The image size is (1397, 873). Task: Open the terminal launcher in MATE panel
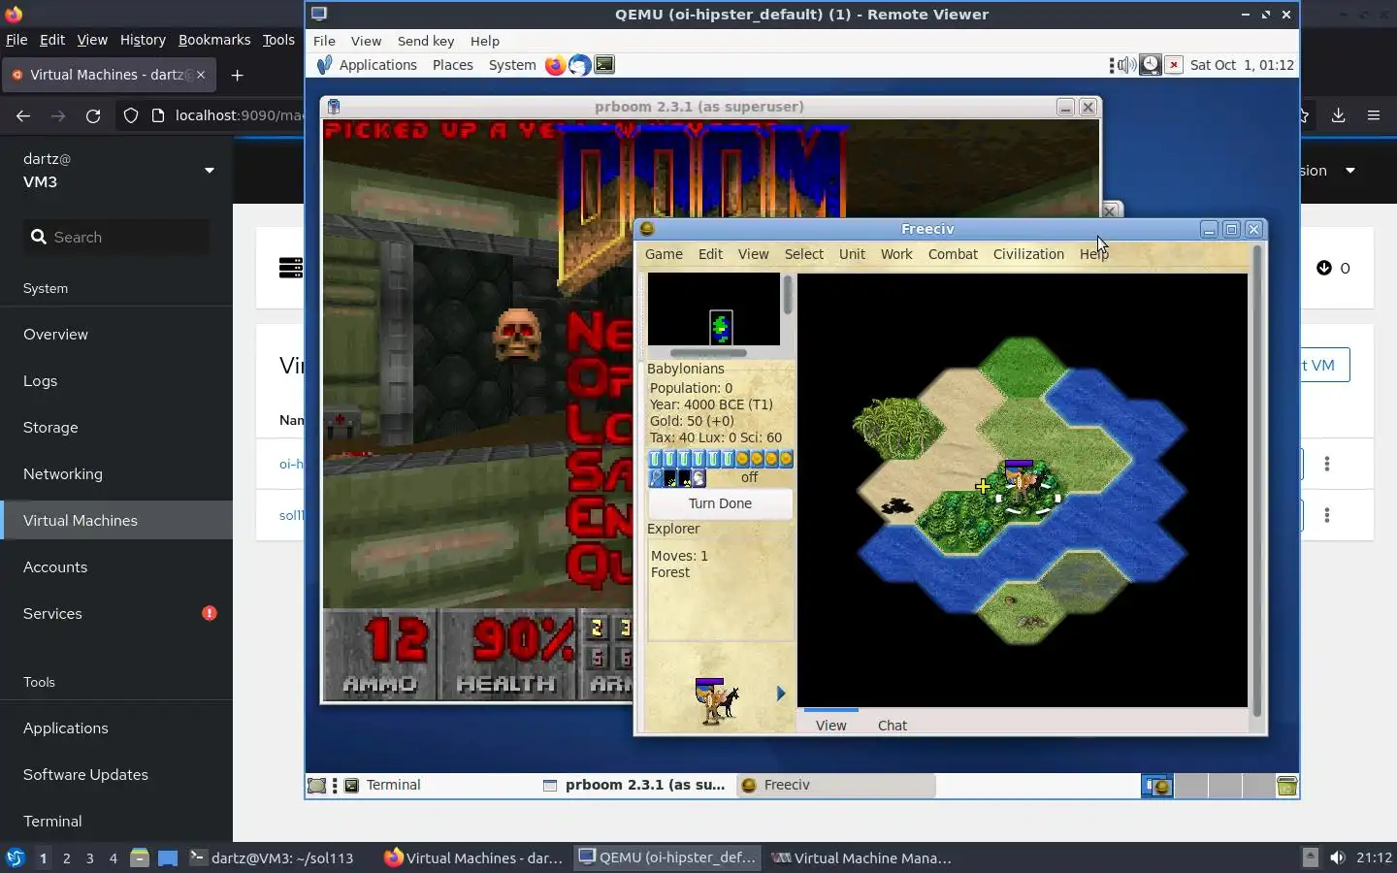pos(604,65)
